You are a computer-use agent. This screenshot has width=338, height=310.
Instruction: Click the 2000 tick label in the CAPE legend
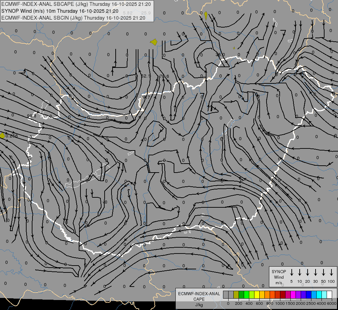300,303
